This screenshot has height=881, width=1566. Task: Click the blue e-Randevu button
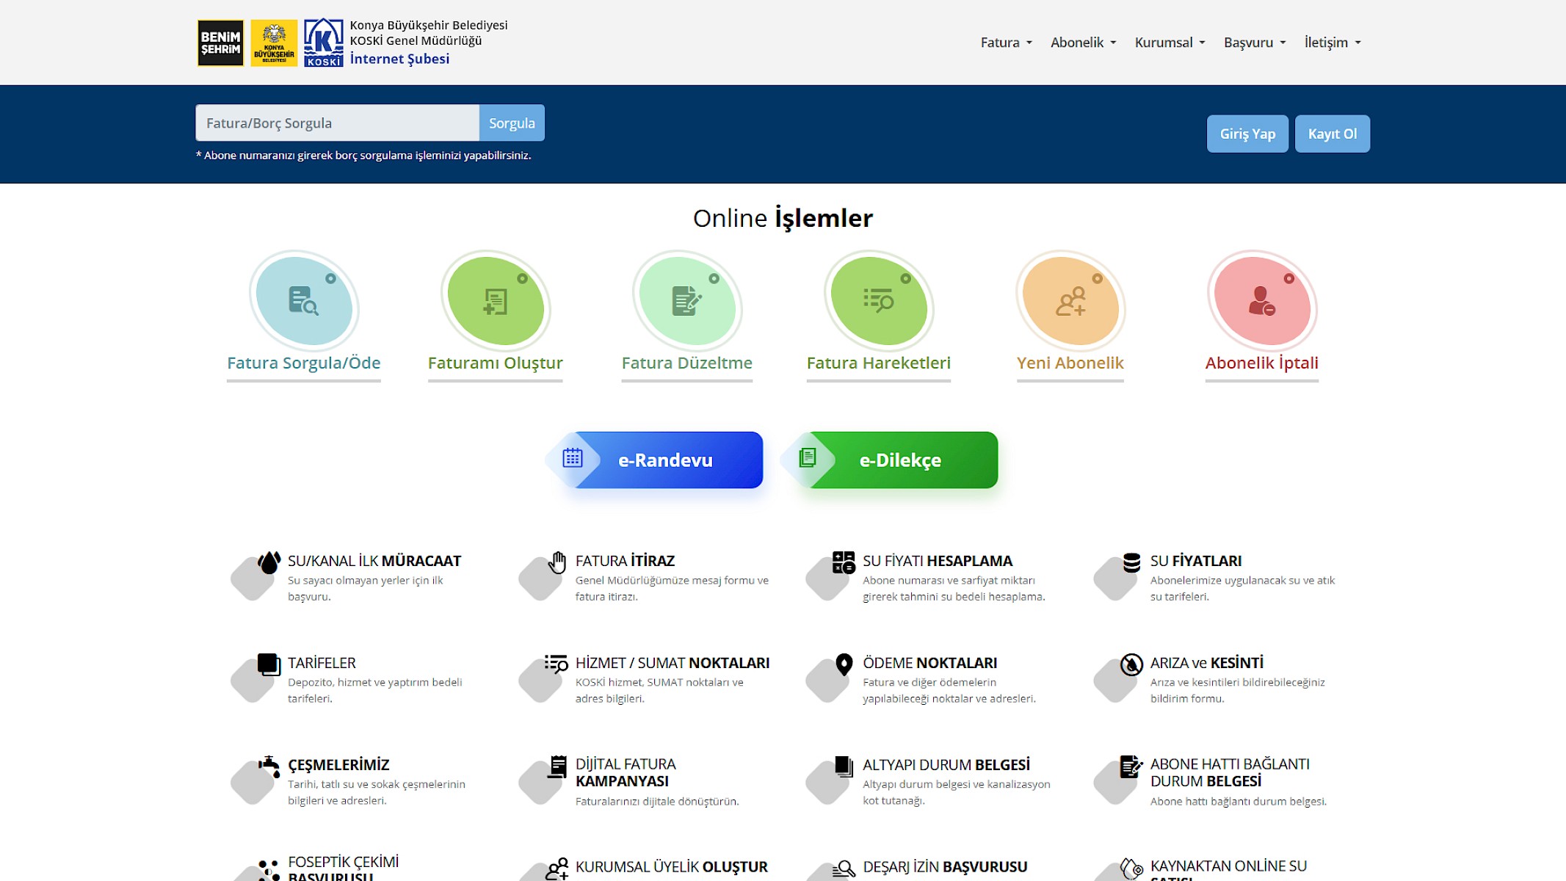pyautogui.click(x=665, y=460)
